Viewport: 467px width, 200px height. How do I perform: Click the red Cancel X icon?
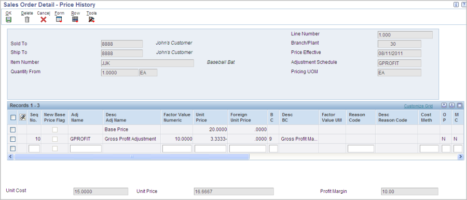[44, 20]
